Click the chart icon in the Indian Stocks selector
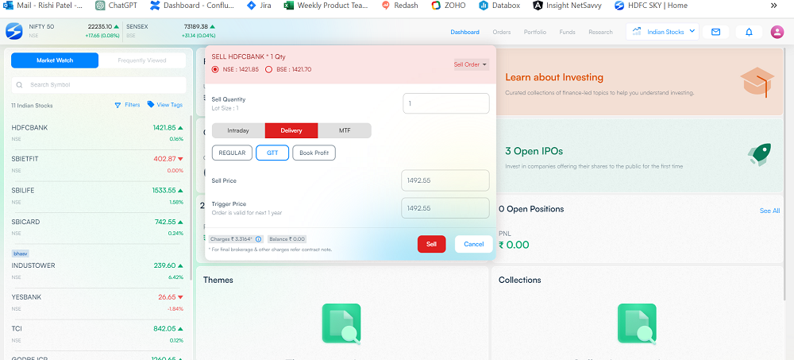Image resolution: width=794 pixels, height=360 pixels. coord(637,32)
